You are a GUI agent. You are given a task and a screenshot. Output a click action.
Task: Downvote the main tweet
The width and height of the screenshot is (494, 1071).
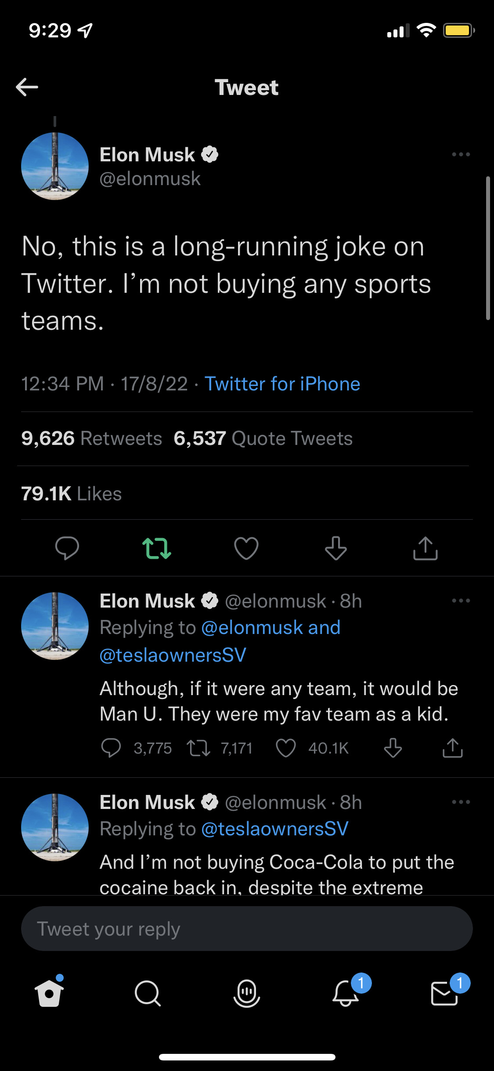(x=336, y=548)
